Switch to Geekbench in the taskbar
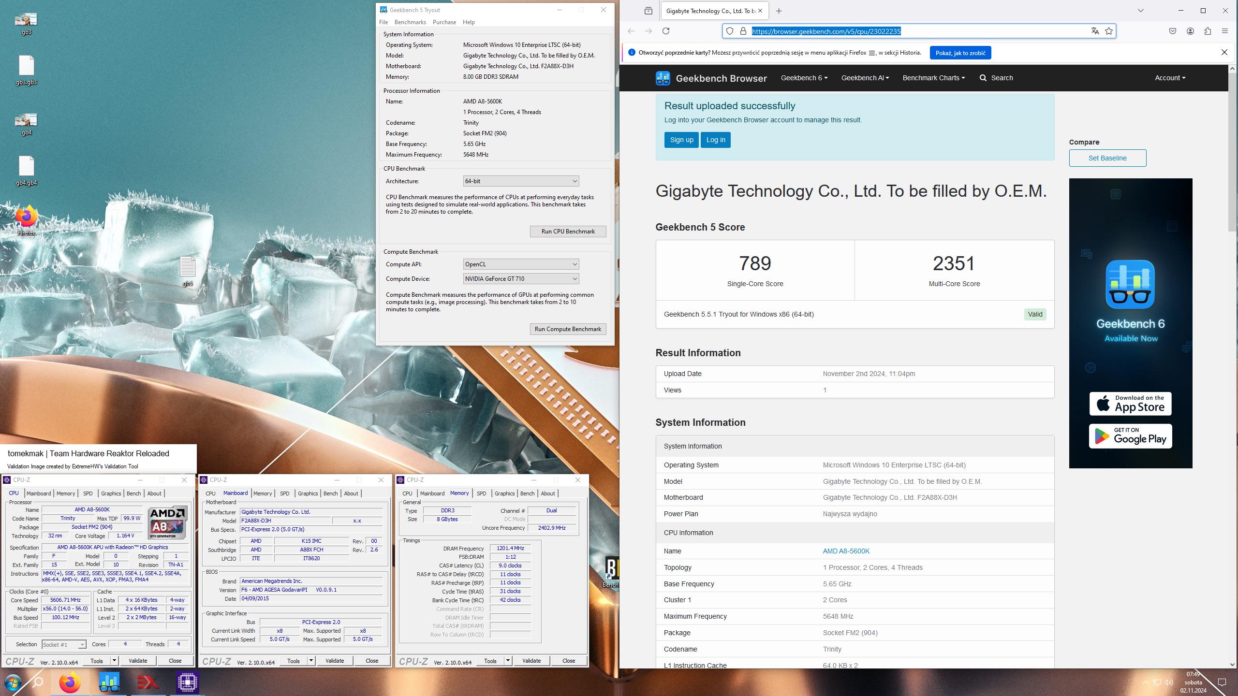This screenshot has width=1238, height=696. point(109,682)
